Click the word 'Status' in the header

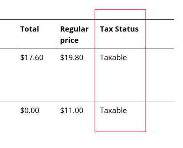[127, 29]
